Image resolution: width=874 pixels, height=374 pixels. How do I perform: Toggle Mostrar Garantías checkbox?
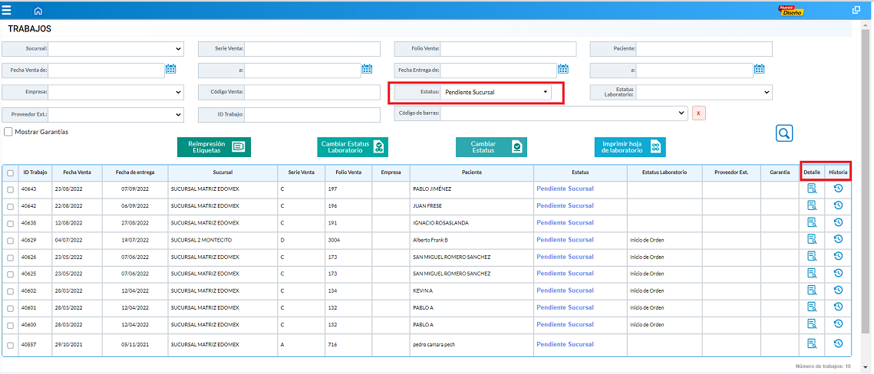point(8,132)
